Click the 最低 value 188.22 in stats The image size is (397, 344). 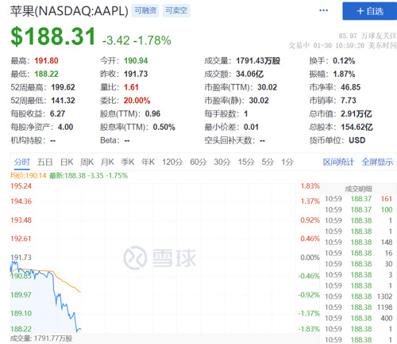coord(46,74)
